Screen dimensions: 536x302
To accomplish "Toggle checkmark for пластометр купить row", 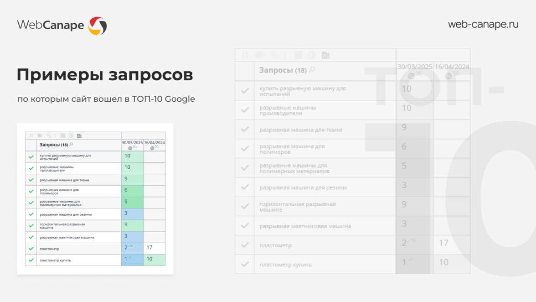I will (x=31, y=260).
